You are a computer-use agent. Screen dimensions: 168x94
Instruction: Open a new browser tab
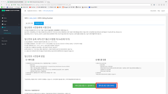coord(49,2)
